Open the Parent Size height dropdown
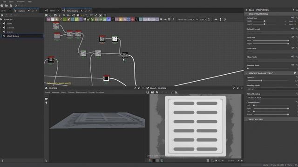 [203, 19]
